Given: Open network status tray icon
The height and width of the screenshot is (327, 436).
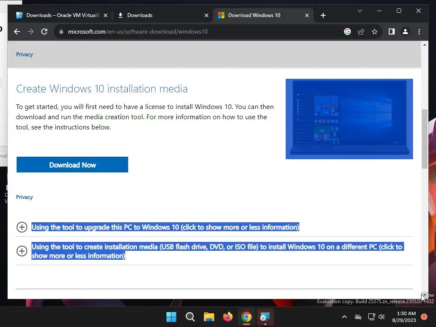Looking at the screenshot, I should tap(371, 317).
